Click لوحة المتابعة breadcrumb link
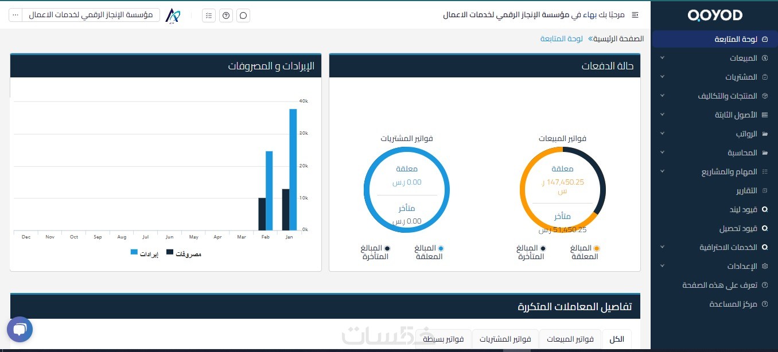 coord(561,39)
